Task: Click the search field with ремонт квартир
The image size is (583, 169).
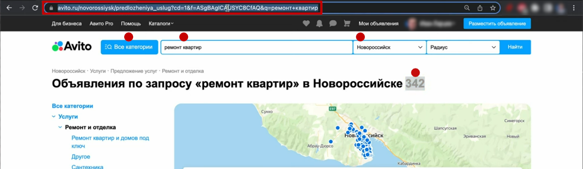Action: (x=257, y=47)
